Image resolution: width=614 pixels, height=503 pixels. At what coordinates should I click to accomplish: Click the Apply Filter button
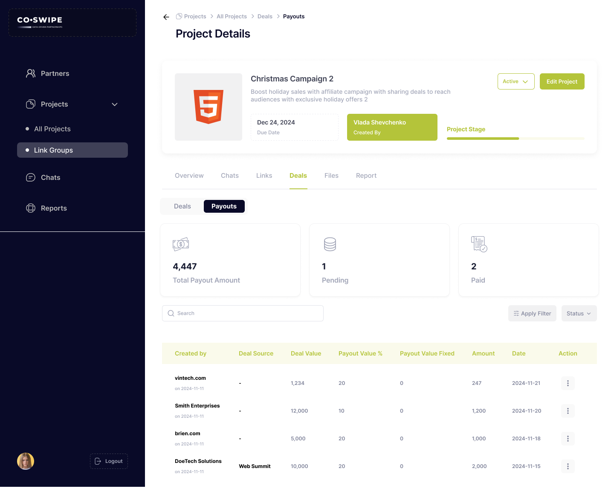[x=532, y=313]
